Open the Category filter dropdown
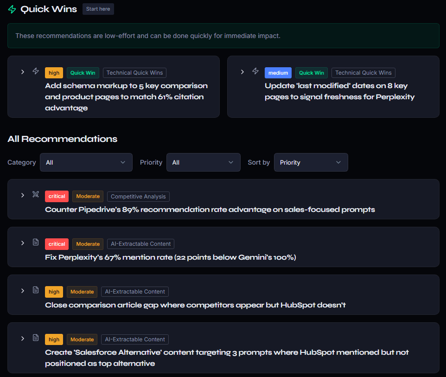The image size is (446, 377). pyautogui.click(x=86, y=162)
